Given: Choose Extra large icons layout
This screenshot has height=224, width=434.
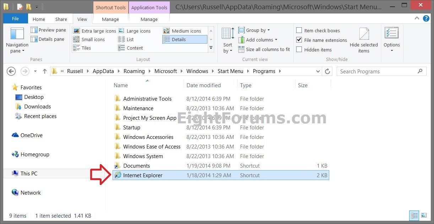Looking at the screenshot, I should (x=94, y=31).
